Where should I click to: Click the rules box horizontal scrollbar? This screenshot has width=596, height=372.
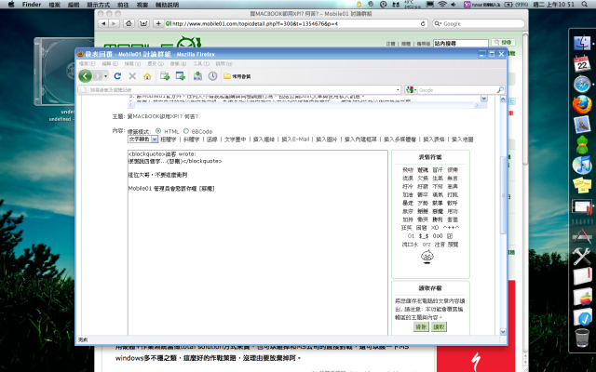coord(305,105)
